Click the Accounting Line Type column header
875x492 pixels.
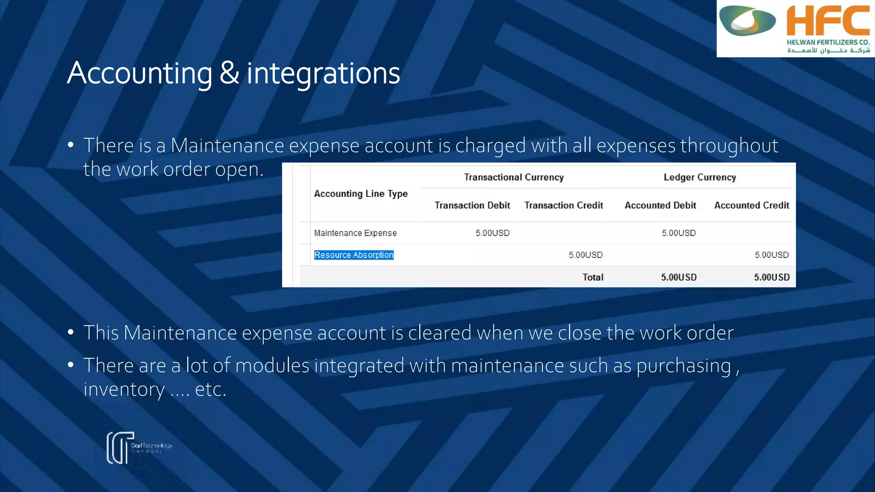point(361,194)
